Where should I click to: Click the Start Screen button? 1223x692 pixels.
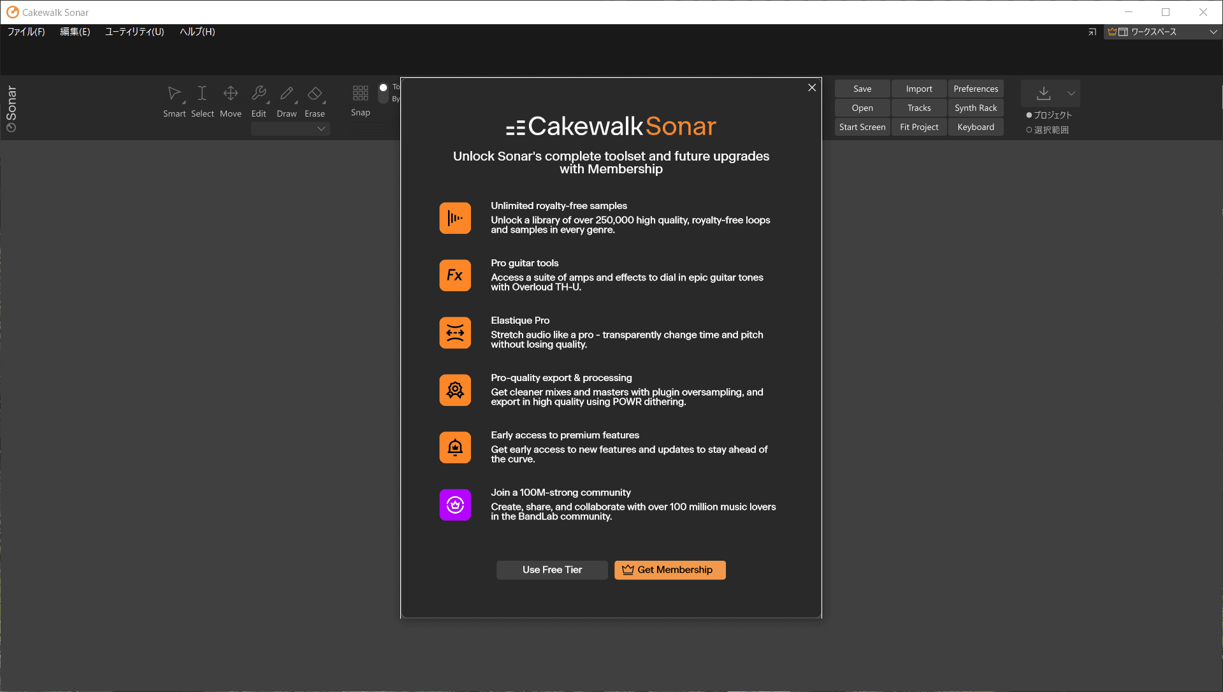pos(862,127)
